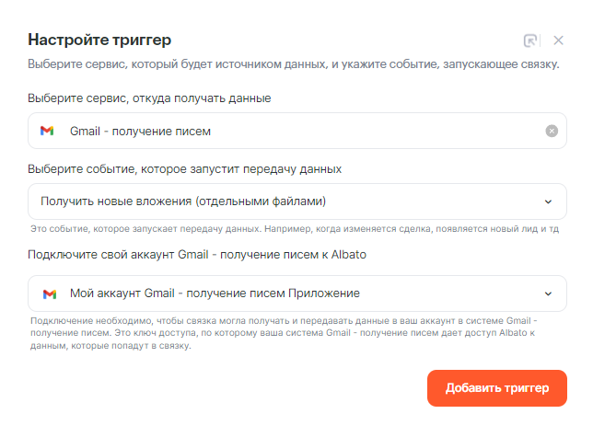This screenshot has height=437, width=593.
Task: Expand account list using its chevron arrow
Action: click(x=549, y=293)
